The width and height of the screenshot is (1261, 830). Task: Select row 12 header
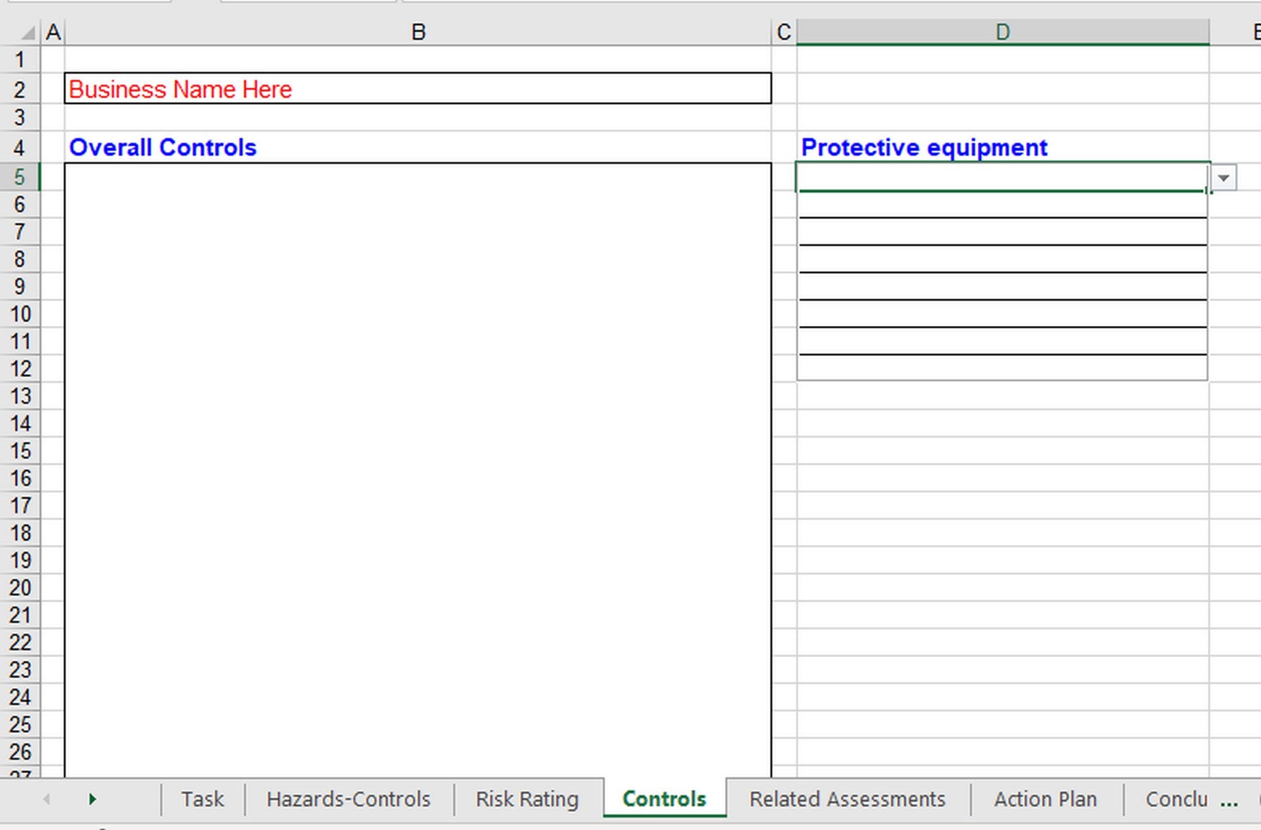[x=21, y=369]
